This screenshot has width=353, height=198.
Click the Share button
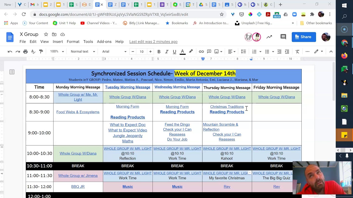[x=304, y=37]
